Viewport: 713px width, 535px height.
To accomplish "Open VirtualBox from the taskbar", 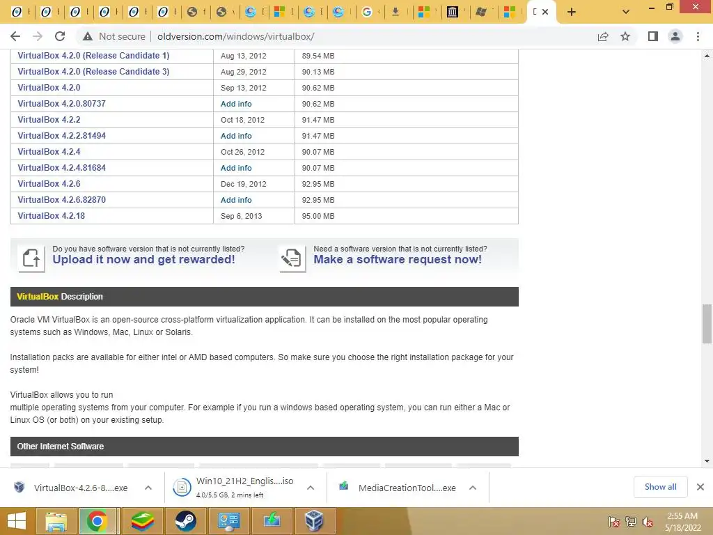I will point(314,521).
